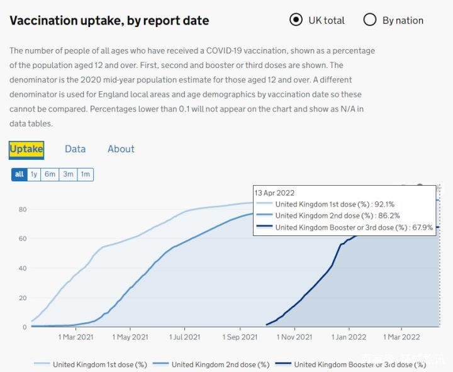The width and height of the screenshot is (453, 372).
Task: Switch to the Data tab
Action: click(x=75, y=149)
